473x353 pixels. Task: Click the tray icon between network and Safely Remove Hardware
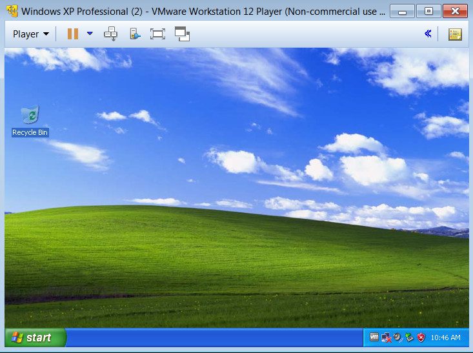(x=398, y=338)
